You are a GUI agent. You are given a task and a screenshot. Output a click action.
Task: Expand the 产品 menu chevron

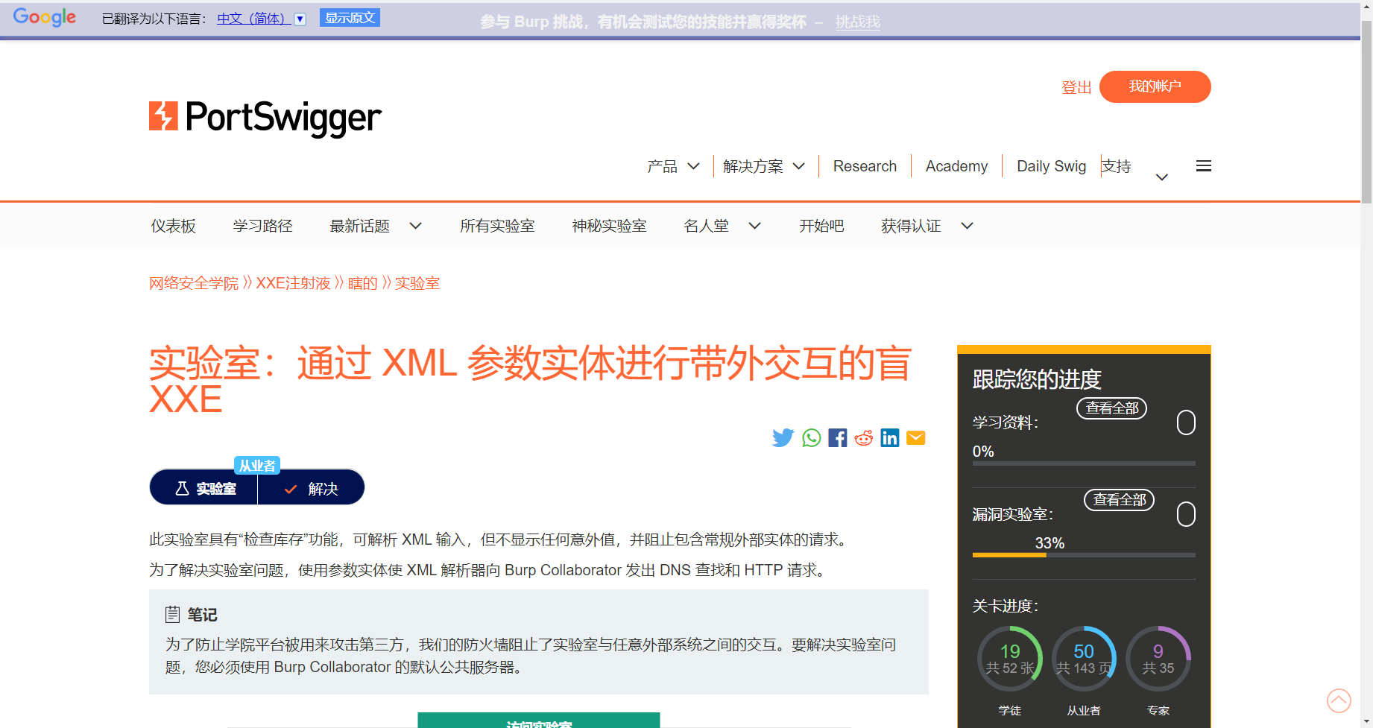[693, 166]
